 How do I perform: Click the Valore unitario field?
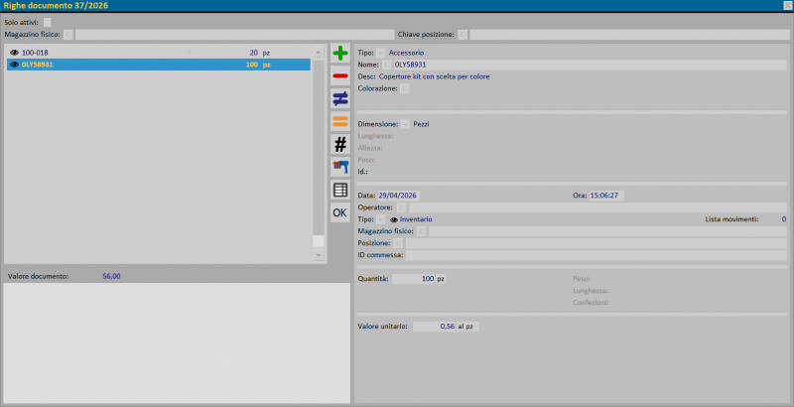434,326
